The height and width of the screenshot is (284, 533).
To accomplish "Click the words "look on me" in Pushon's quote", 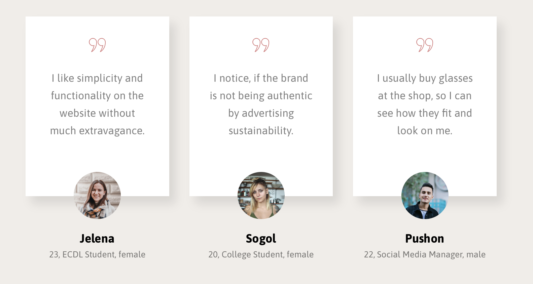I will coord(425,131).
